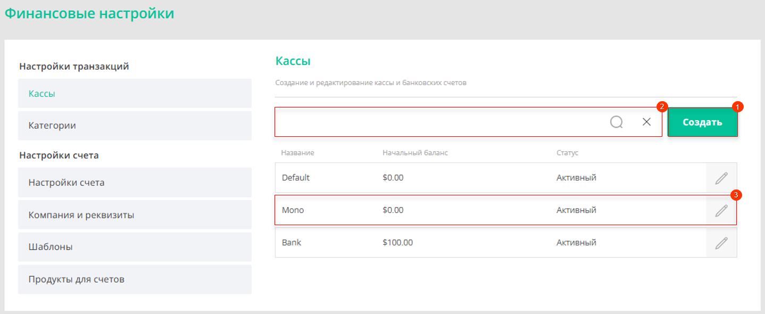Edit the Default cash register pencil icon
Image resolution: width=765 pixels, height=314 pixels.
[x=721, y=178]
